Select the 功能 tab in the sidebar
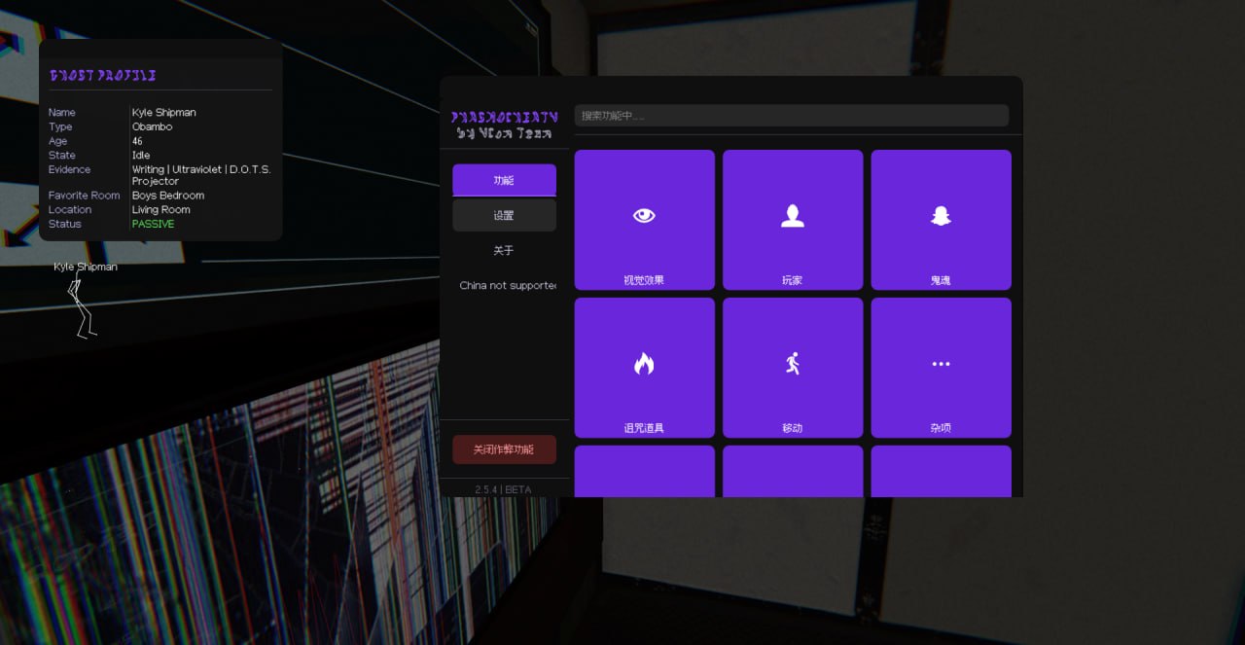1245x645 pixels. pos(504,180)
